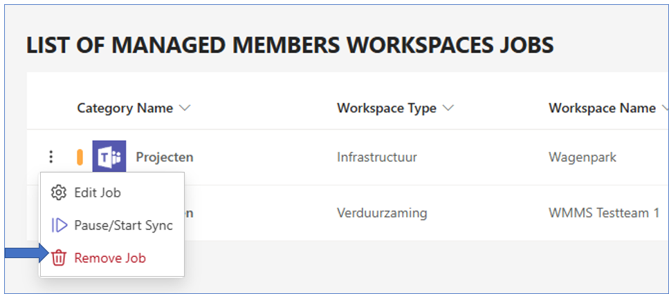Viewport: 669px width, 294px height.
Task: Click the Verduurzaming workspace type cell
Action: click(x=382, y=213)
